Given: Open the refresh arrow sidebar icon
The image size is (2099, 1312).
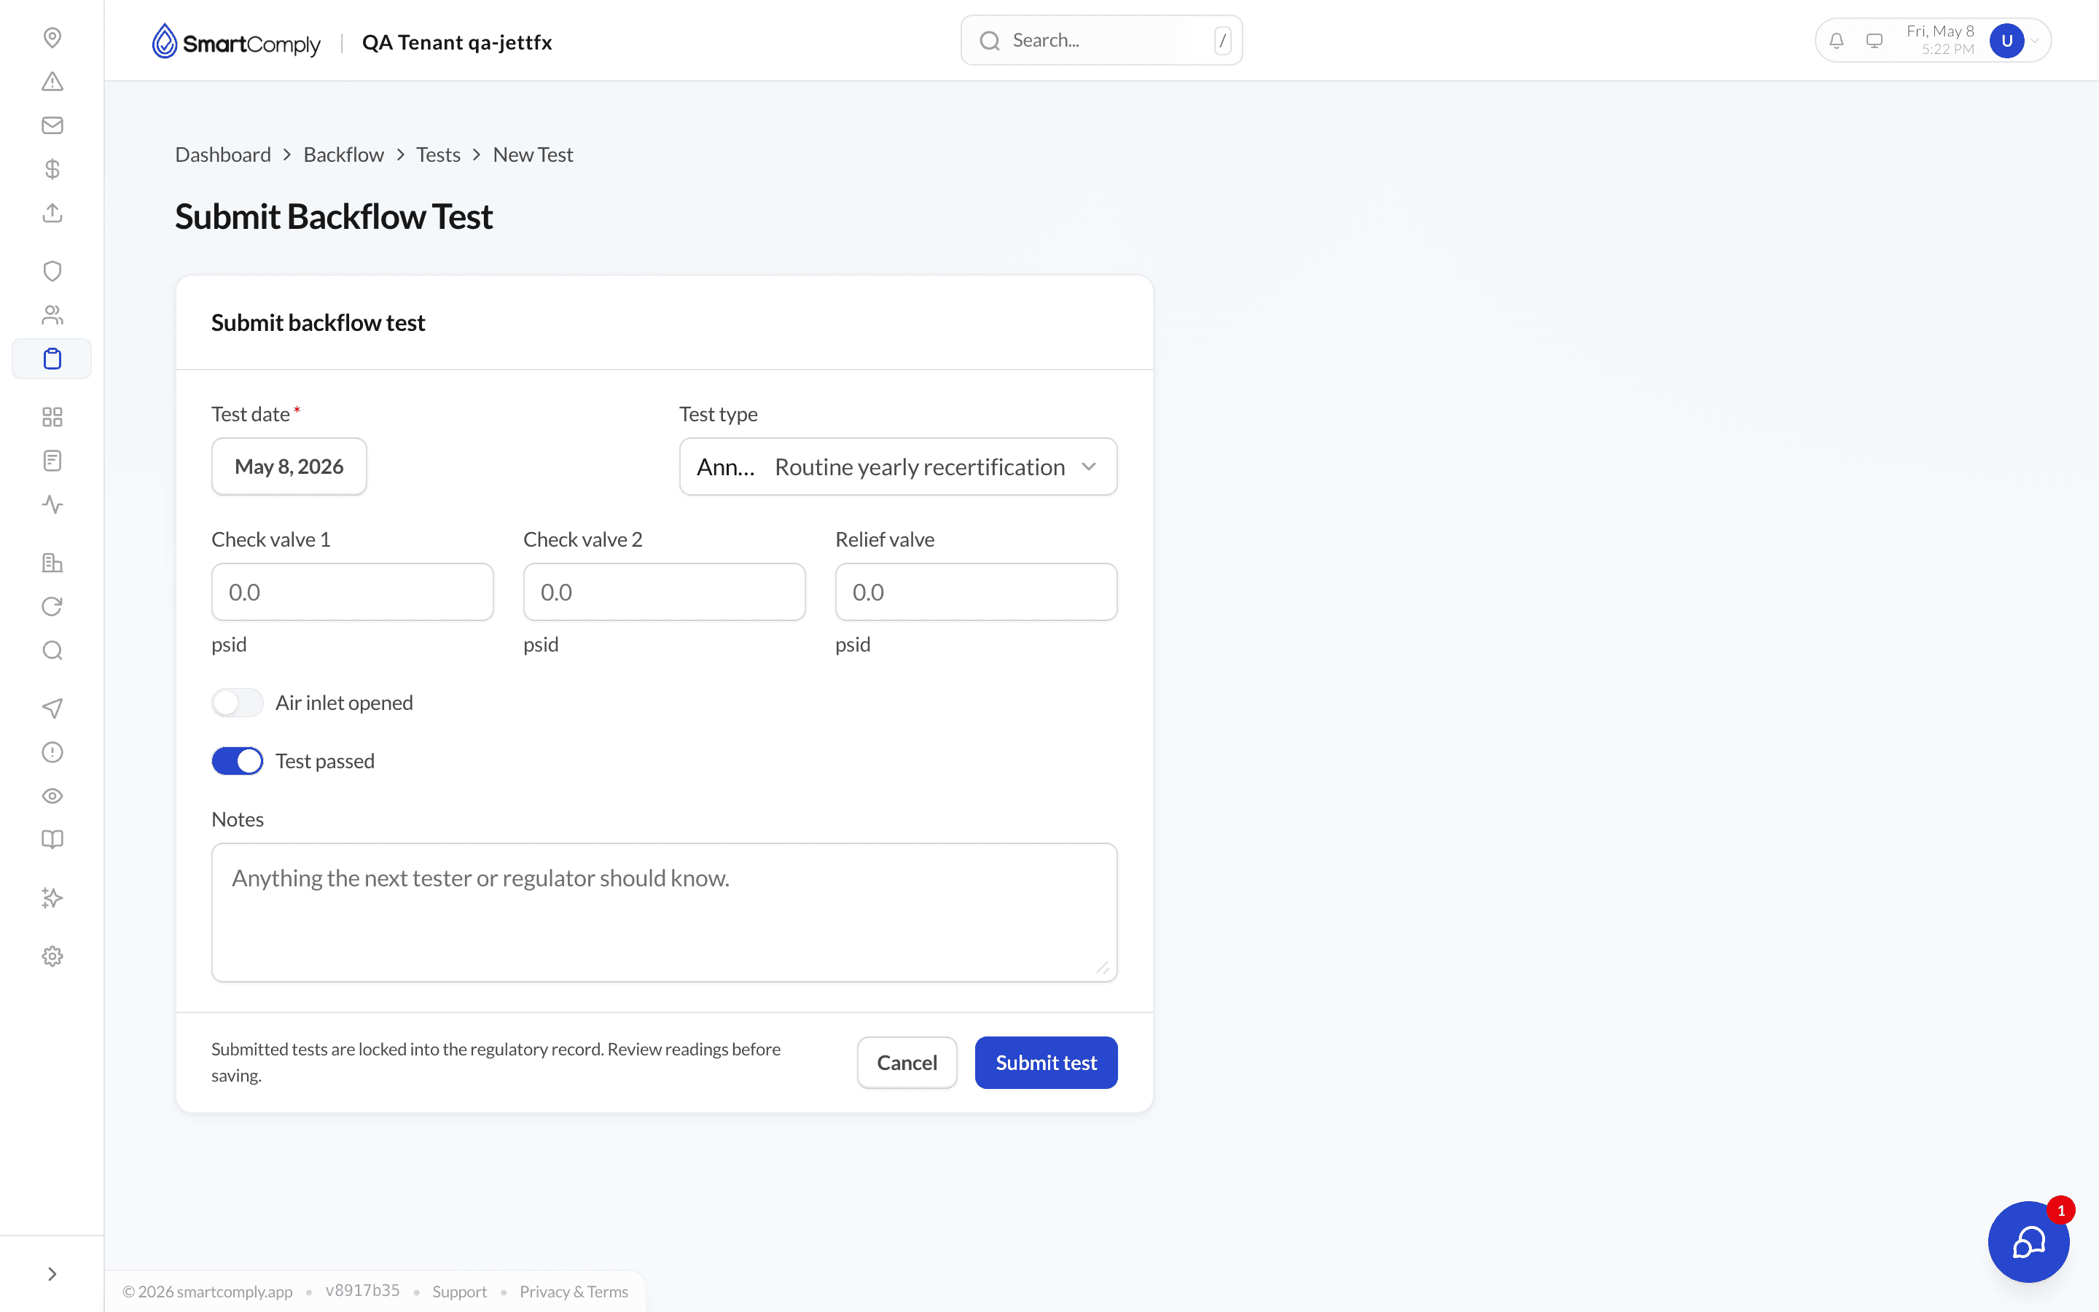Looking at the screenshot, I should (52, 606).
